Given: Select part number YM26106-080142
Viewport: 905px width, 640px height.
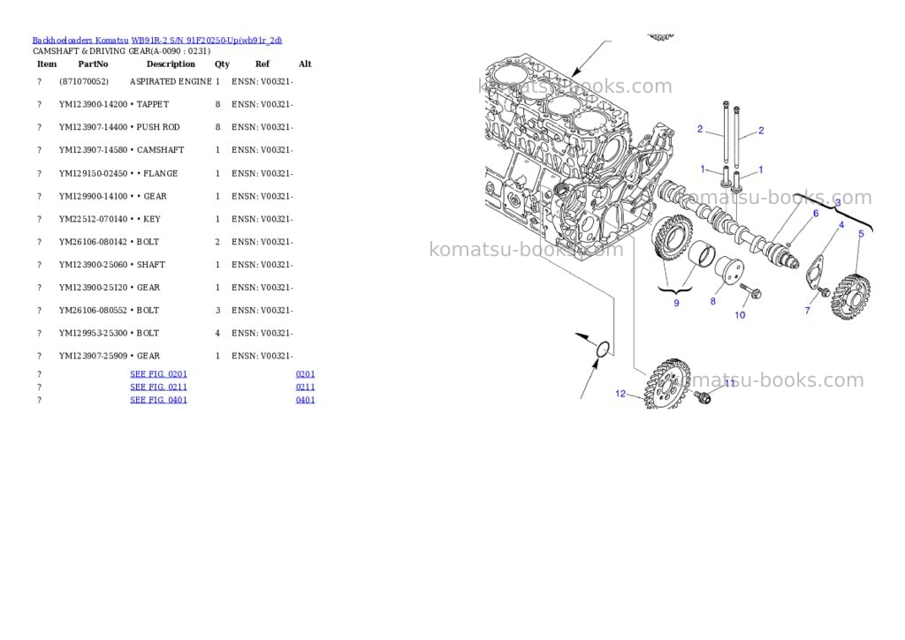Looking at the screenshot, I should [93, 242].
